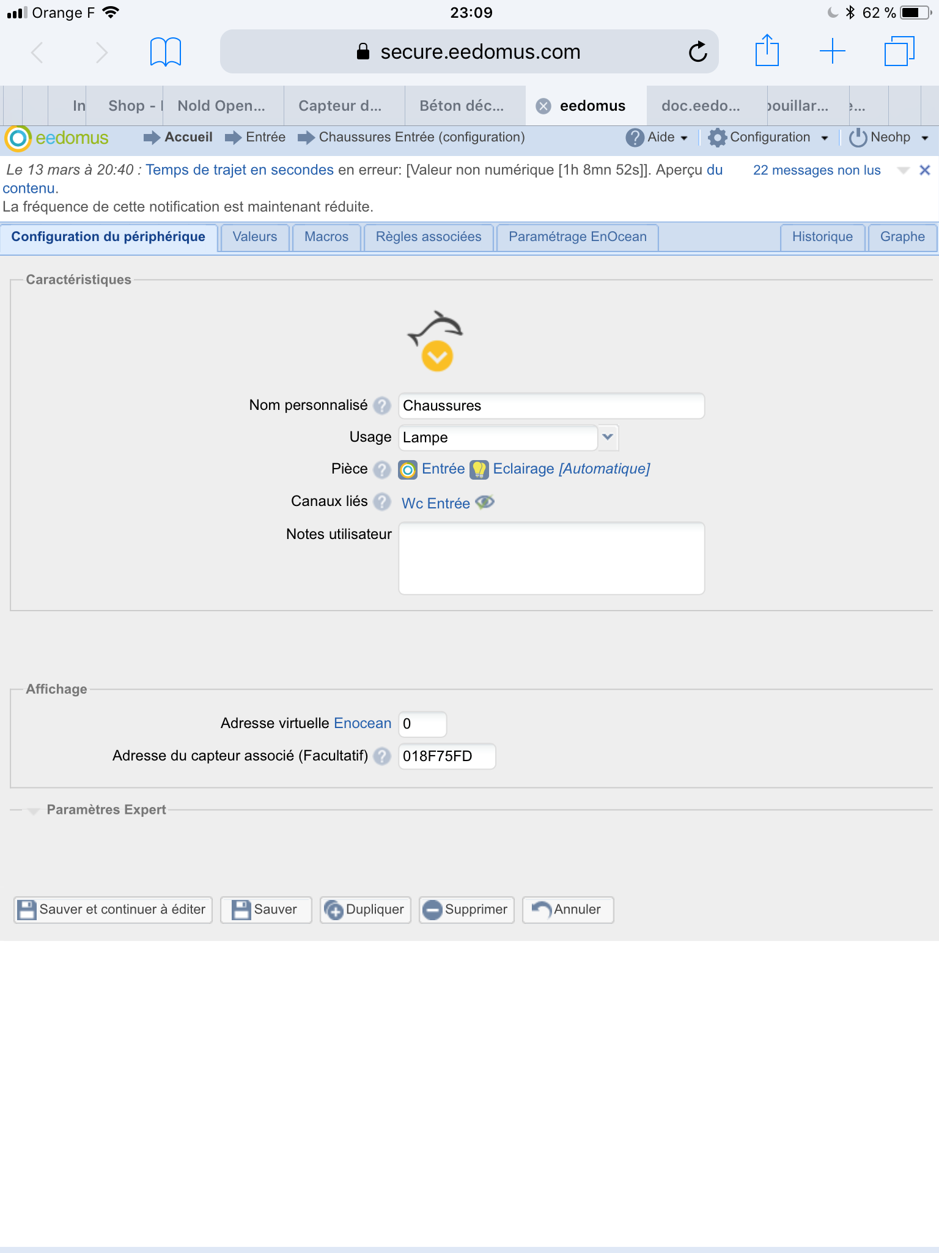Click Adresse virtuelle field

pyautogui.click(x=422, y=724)
